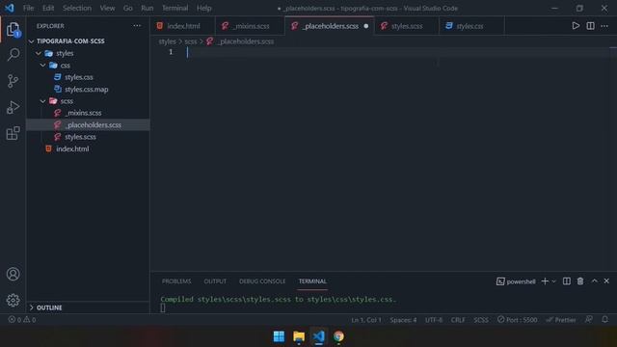Split the editor to the right
The width and height of the screenshot is (617, 347).
590,26
